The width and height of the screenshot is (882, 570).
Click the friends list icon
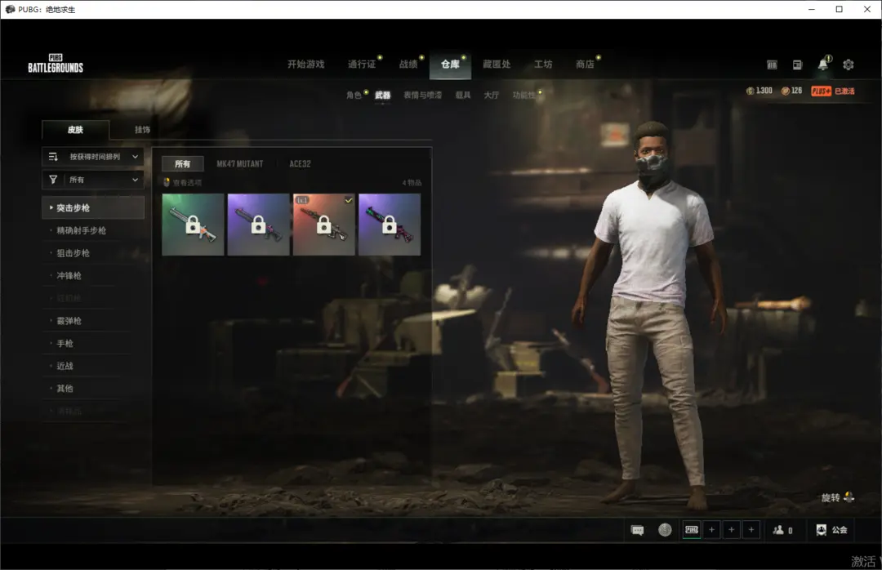coord(782,530)
